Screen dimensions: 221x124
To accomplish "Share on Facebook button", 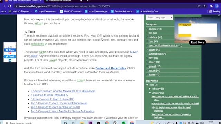I will (10, 50).
